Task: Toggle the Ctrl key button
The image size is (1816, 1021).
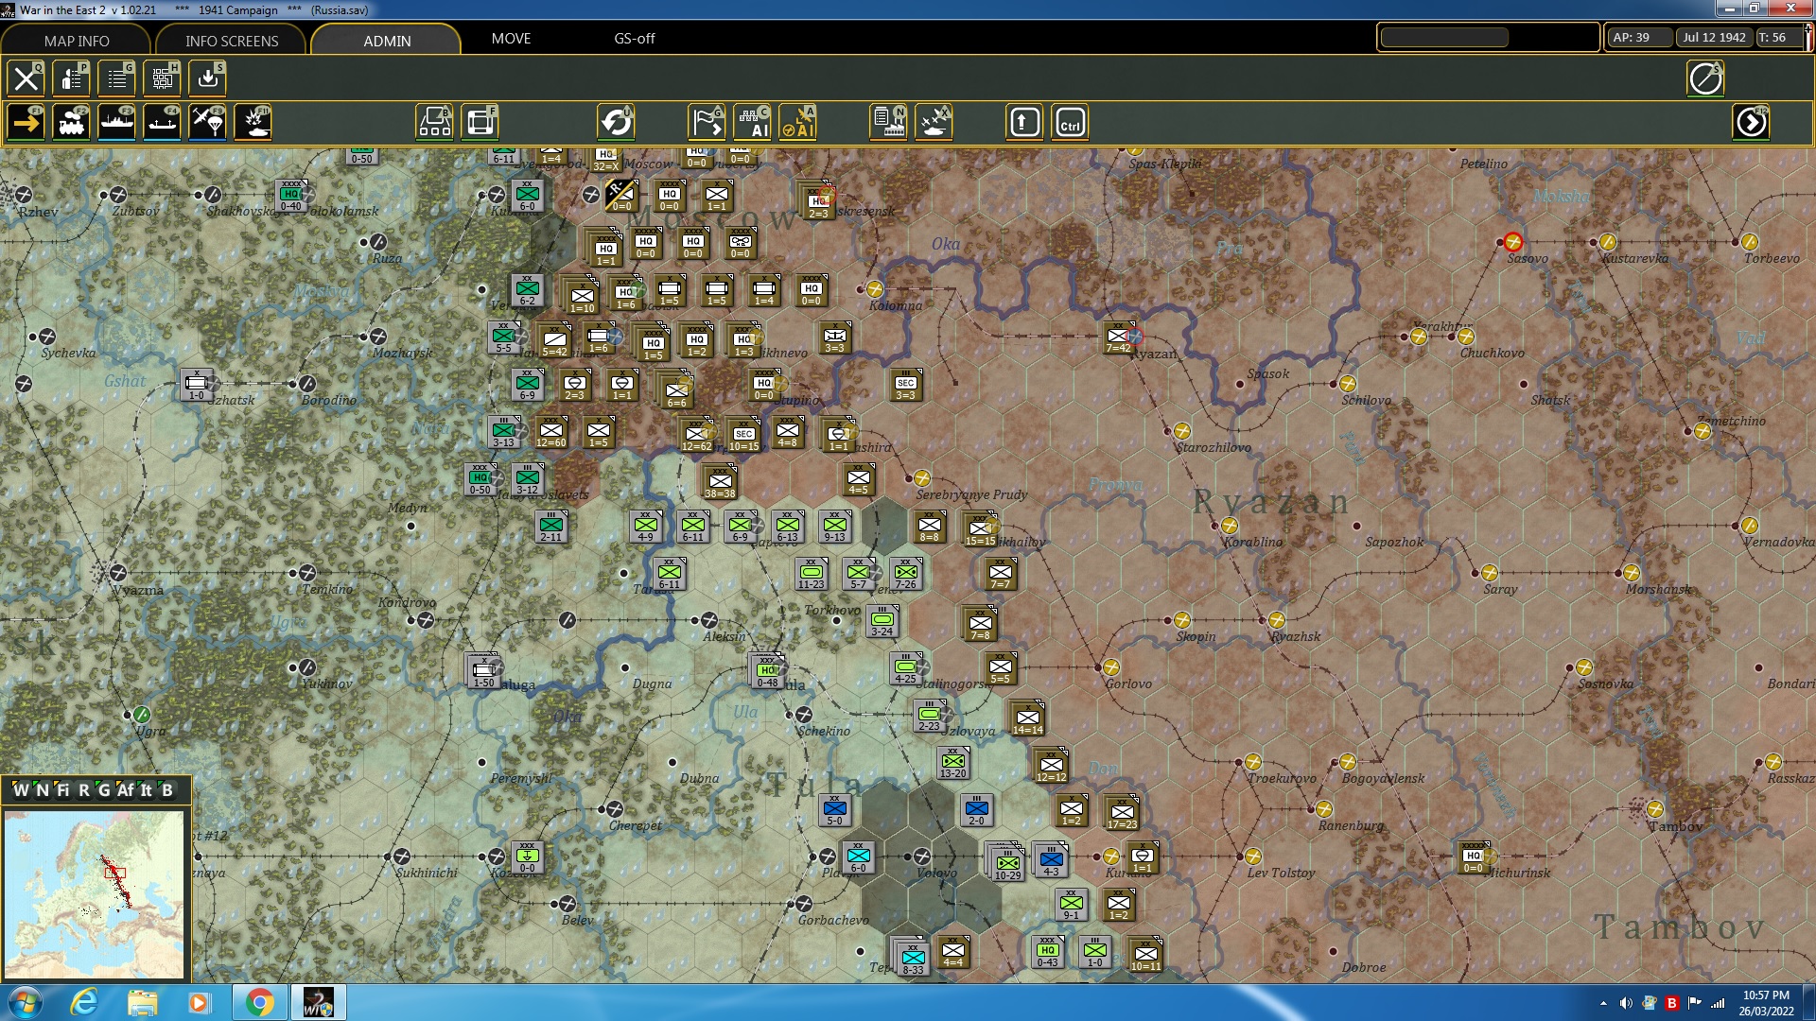Action: point(1071,123)
